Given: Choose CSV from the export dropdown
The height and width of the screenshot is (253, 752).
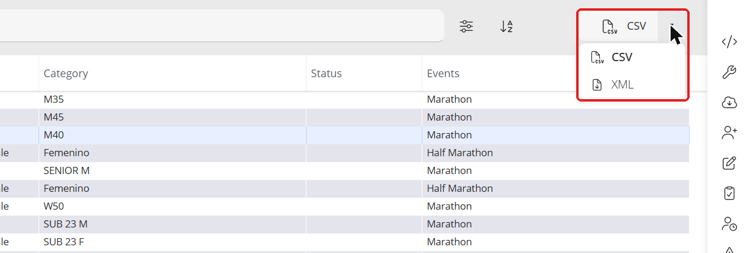Looking at the screenshot, I should pyautogui.click(x=632, y=58).
